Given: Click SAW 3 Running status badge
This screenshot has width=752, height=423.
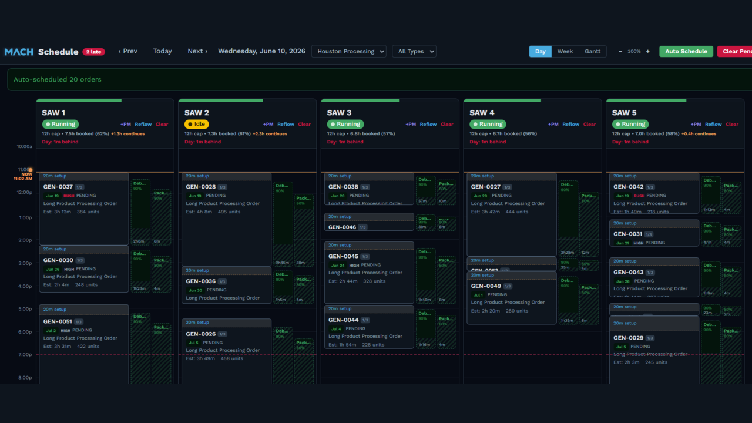Looking at the screenshot, I should 345,124.
